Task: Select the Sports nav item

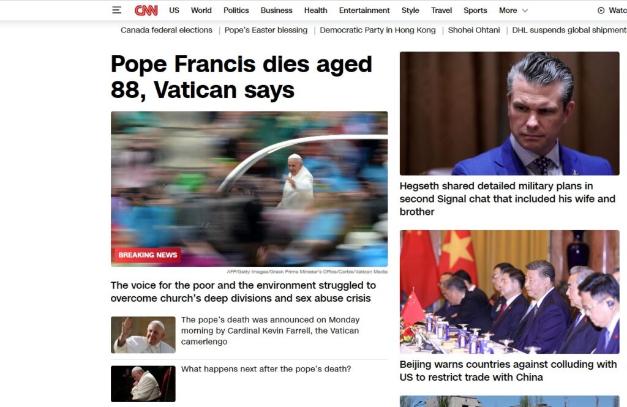Action: coord(475,10)
